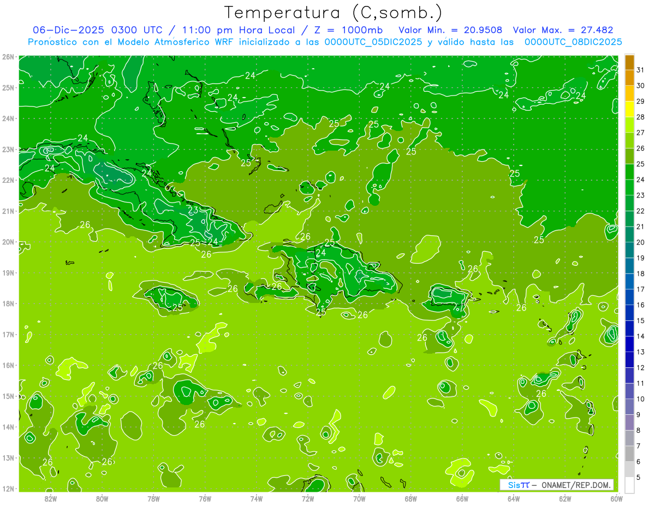The height and width of the screenshot is (506, 655).
Task: Click the 14N latitude axis label
Action: (x=8, y=427)
